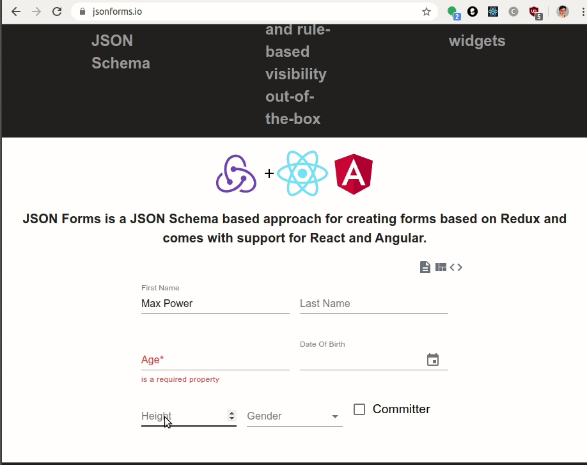Open the user profile avatar
This screenshot has width=587, height=465.
563,12
